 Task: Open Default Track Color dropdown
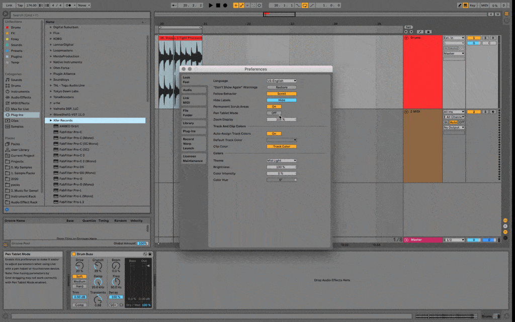tap(282, 140)
